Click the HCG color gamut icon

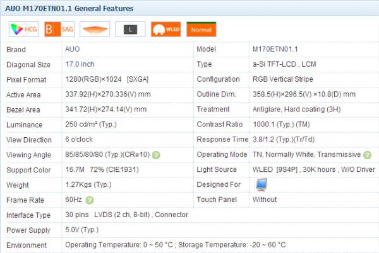24,29
